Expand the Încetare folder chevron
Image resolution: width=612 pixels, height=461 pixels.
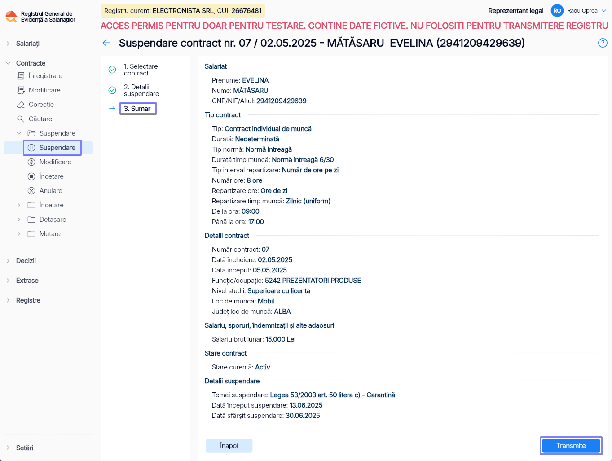19,205
